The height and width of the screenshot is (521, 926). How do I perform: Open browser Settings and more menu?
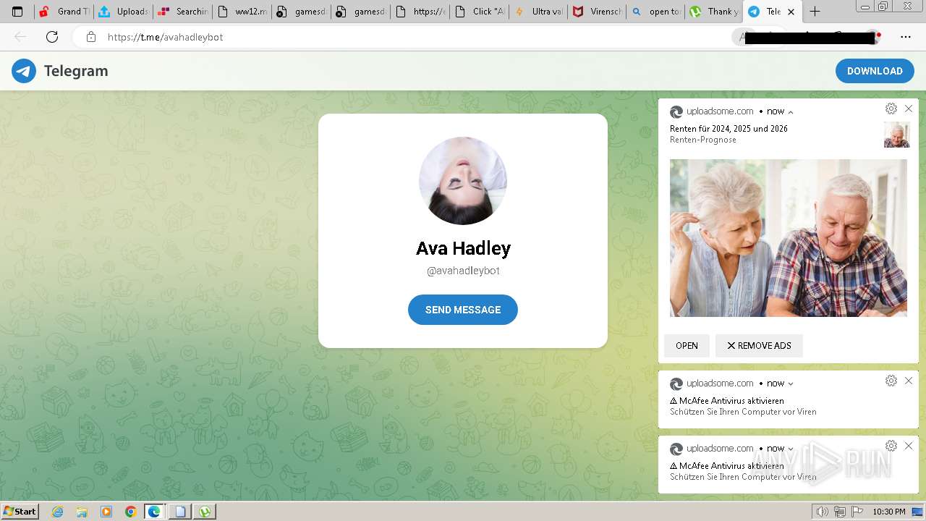pos(906,37)
